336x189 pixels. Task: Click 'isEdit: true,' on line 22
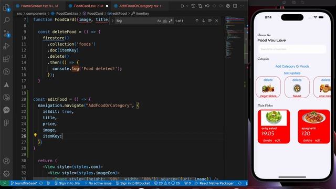click(x=58, y=112)
